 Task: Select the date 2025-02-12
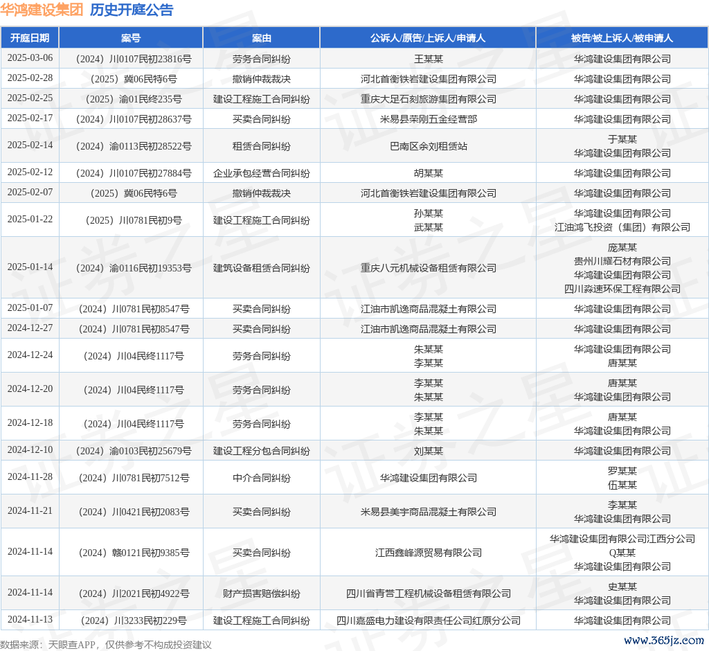[30, 172]
